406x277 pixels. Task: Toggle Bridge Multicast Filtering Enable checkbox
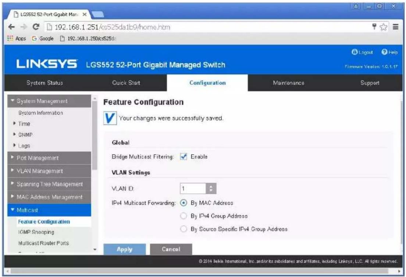pos(183,157)
